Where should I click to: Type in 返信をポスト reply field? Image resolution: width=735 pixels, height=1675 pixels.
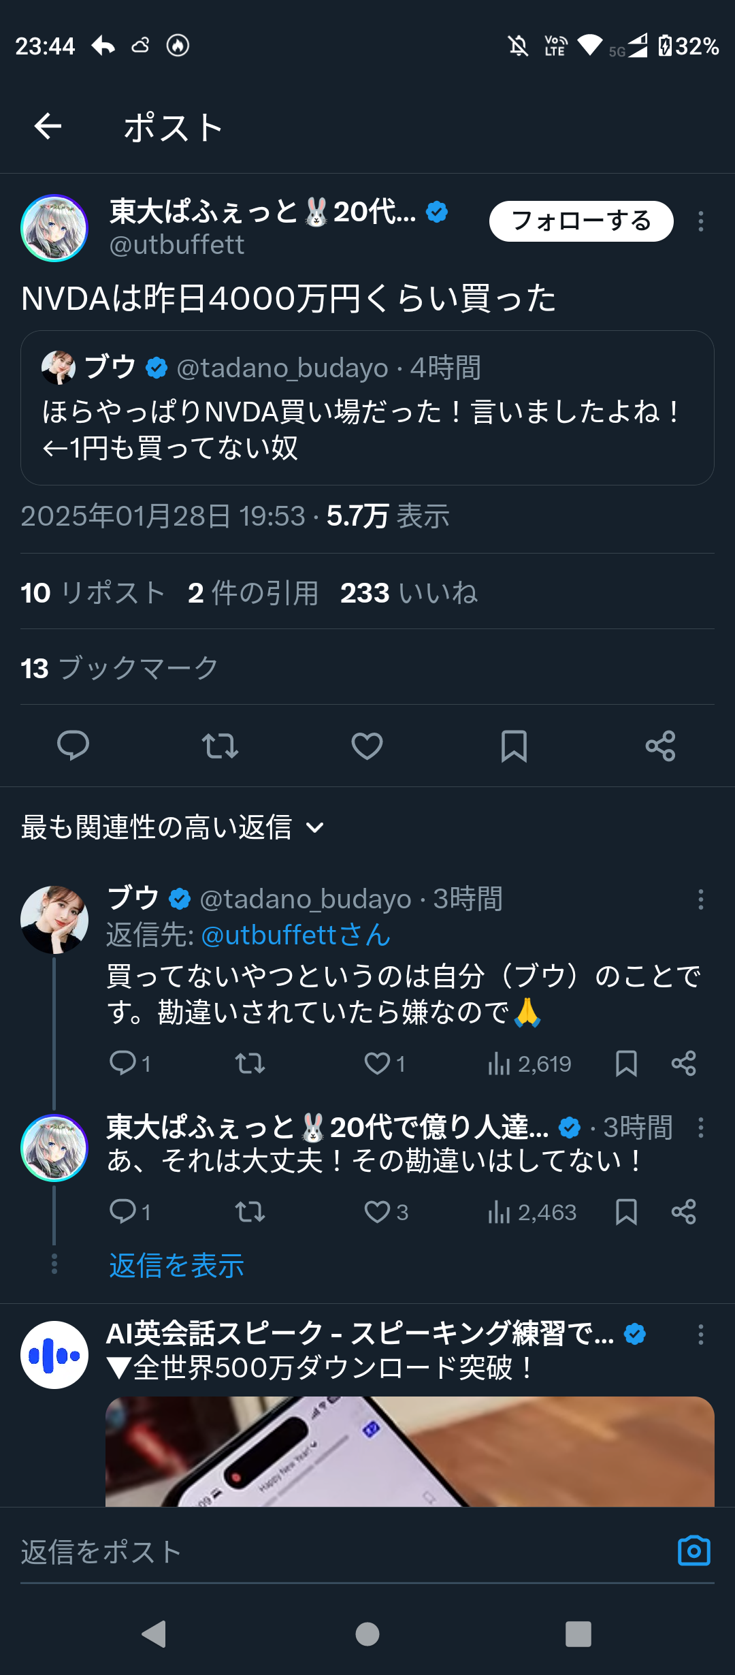(340, 1552)
